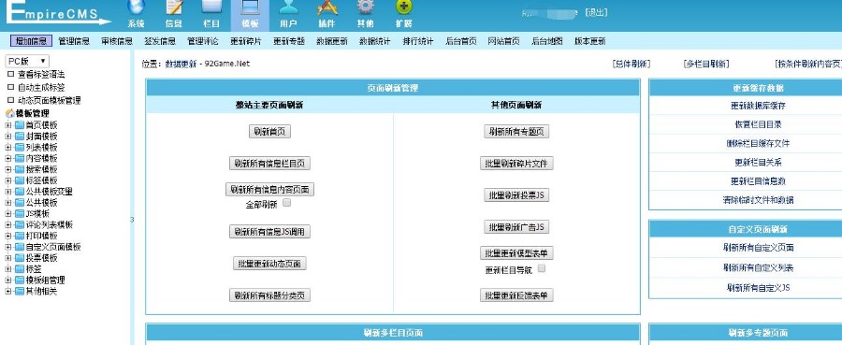
Task: Click the sidebar collapse handle divider
Action: pyautogui.click(x=132, y=220)
